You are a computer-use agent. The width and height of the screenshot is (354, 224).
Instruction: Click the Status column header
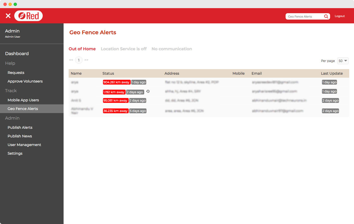click(108, 73)
